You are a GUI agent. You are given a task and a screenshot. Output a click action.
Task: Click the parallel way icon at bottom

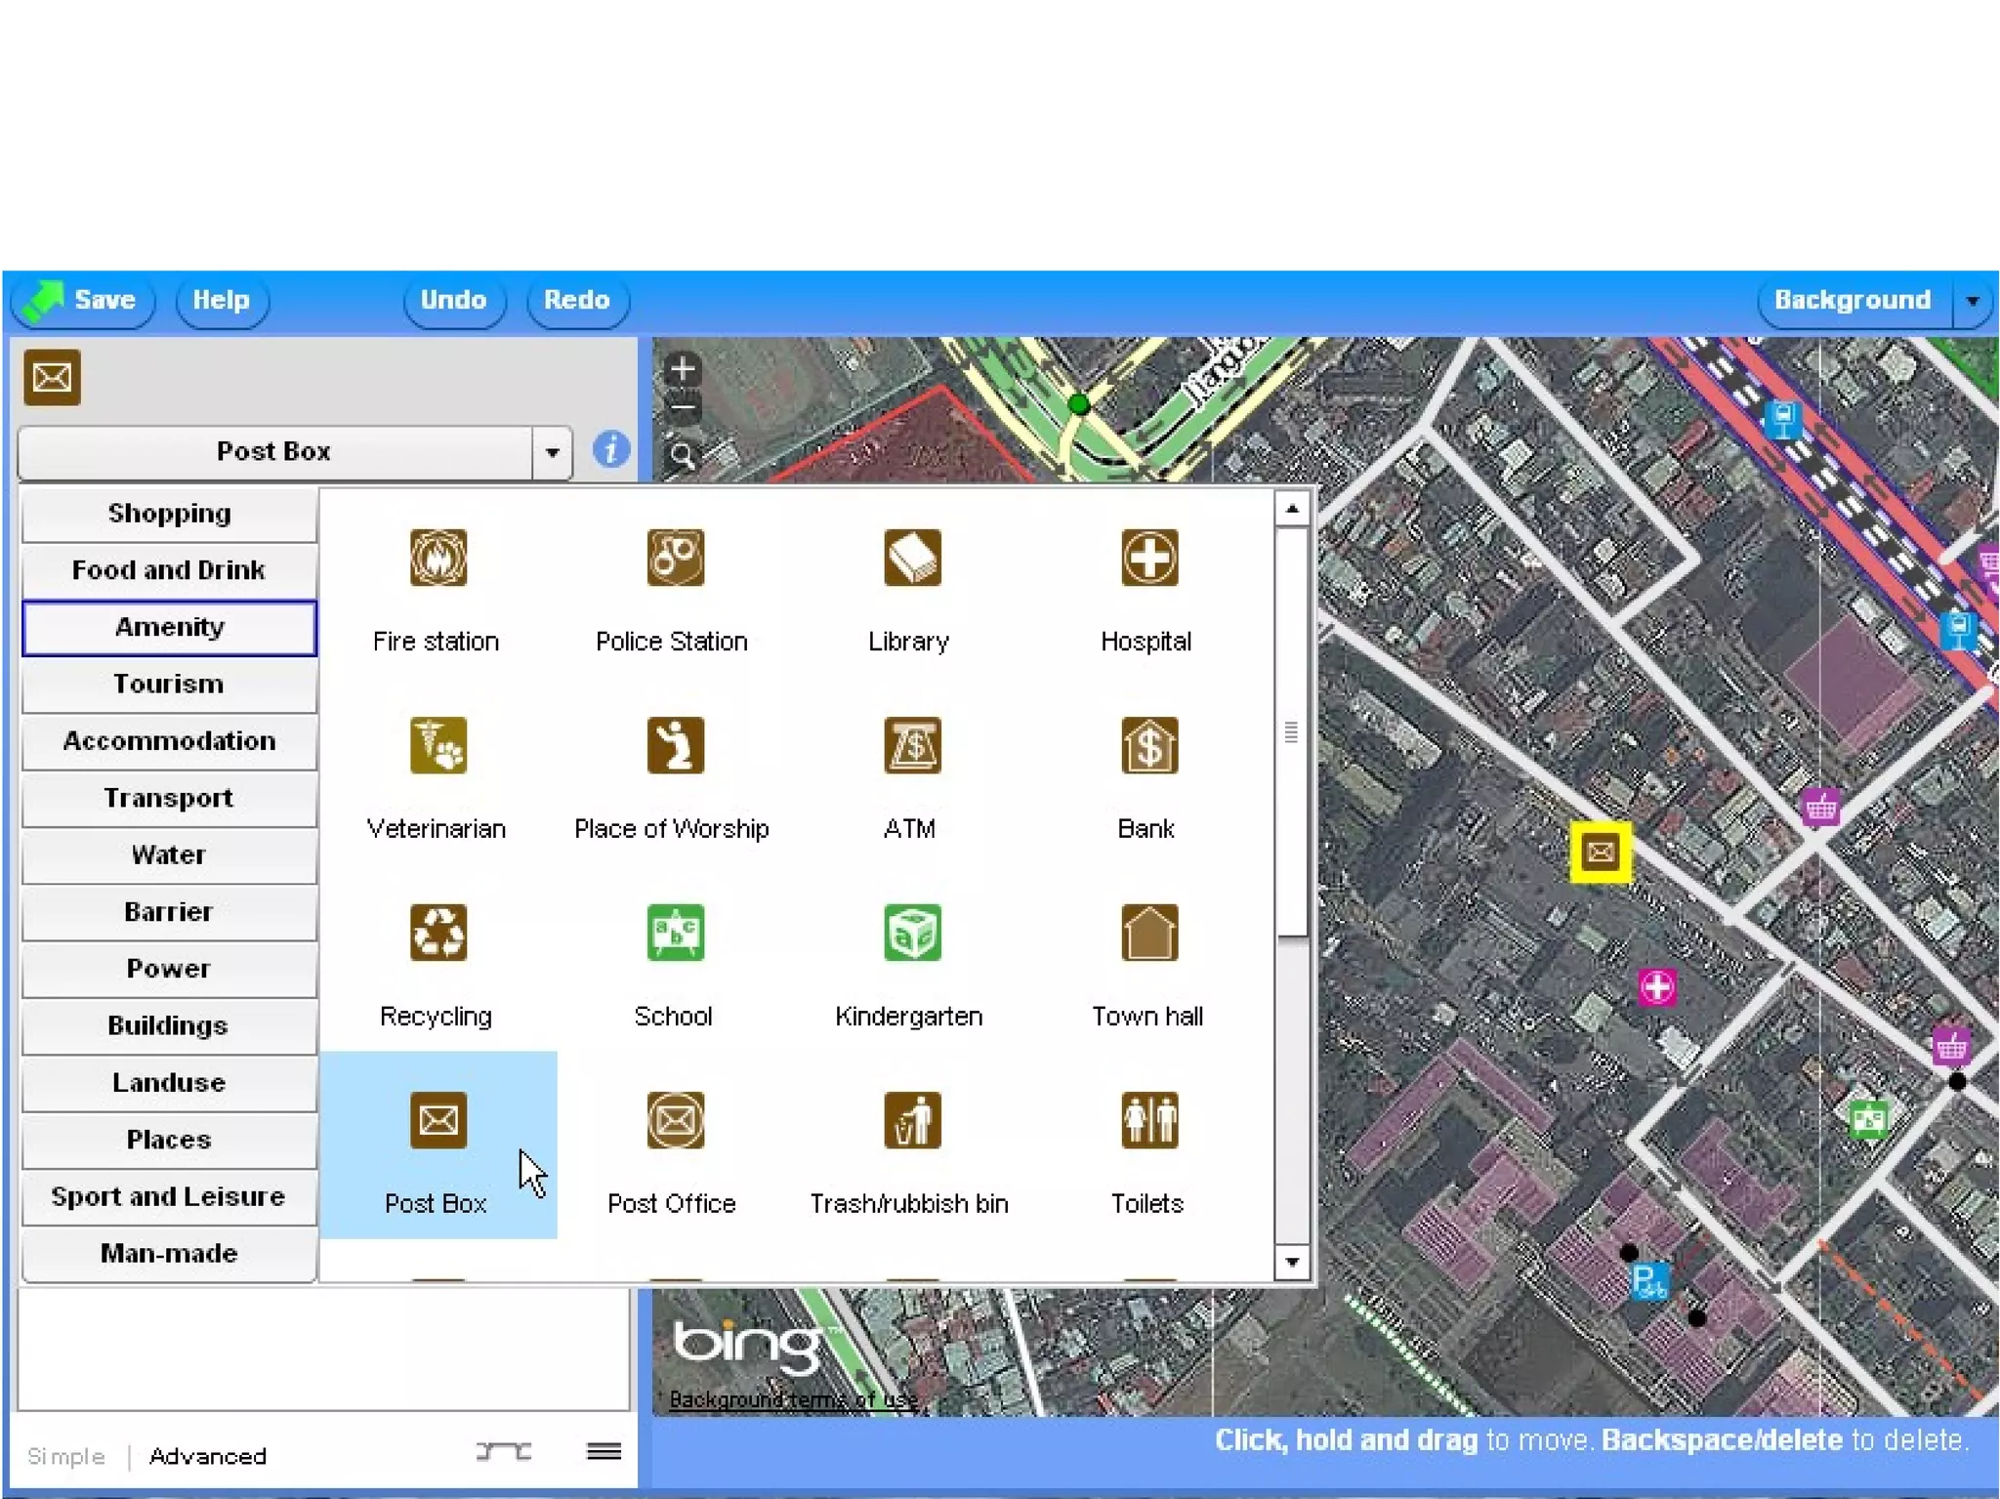point(504,1452)
